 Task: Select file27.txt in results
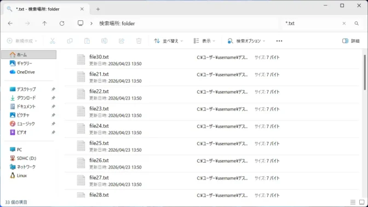pyautogui.click(x=212, y=181)
